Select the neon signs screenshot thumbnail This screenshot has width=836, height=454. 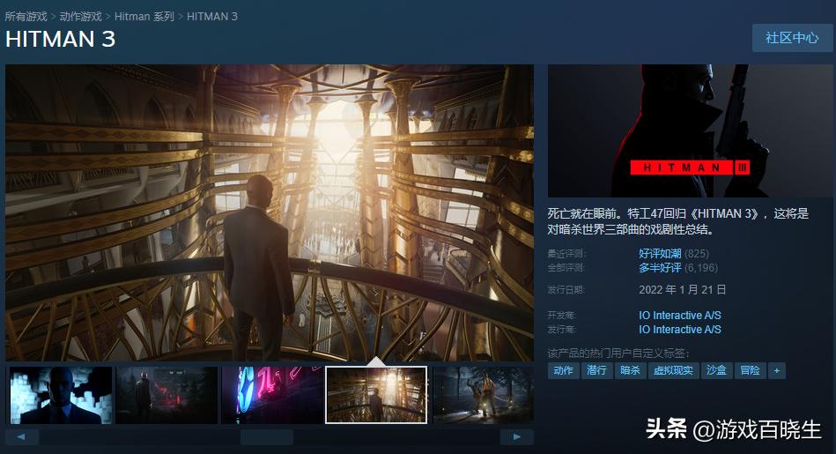tap(272, 395)
